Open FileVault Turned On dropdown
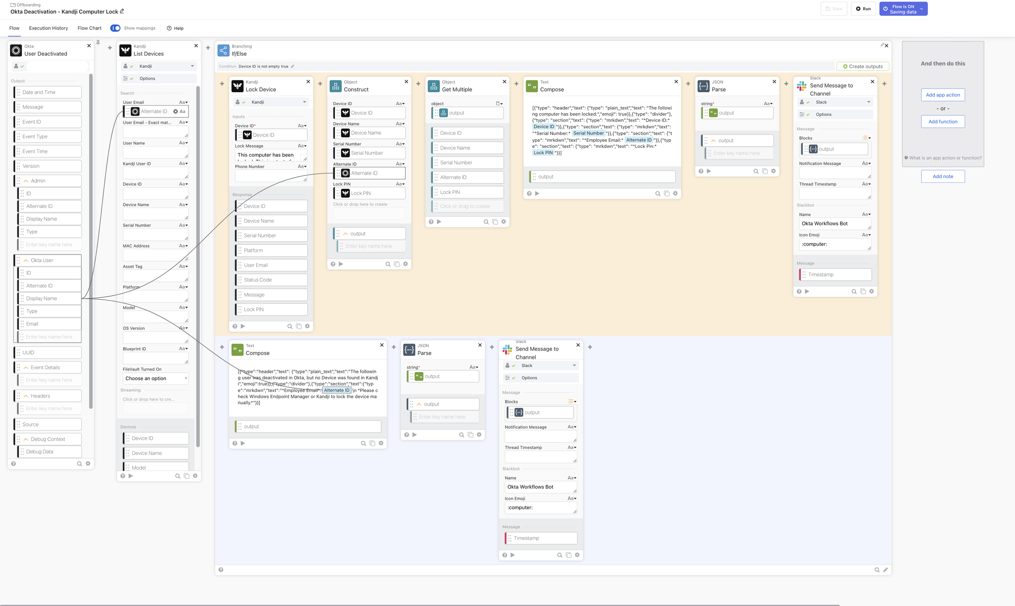1015x606 pixels. [155, 379]
